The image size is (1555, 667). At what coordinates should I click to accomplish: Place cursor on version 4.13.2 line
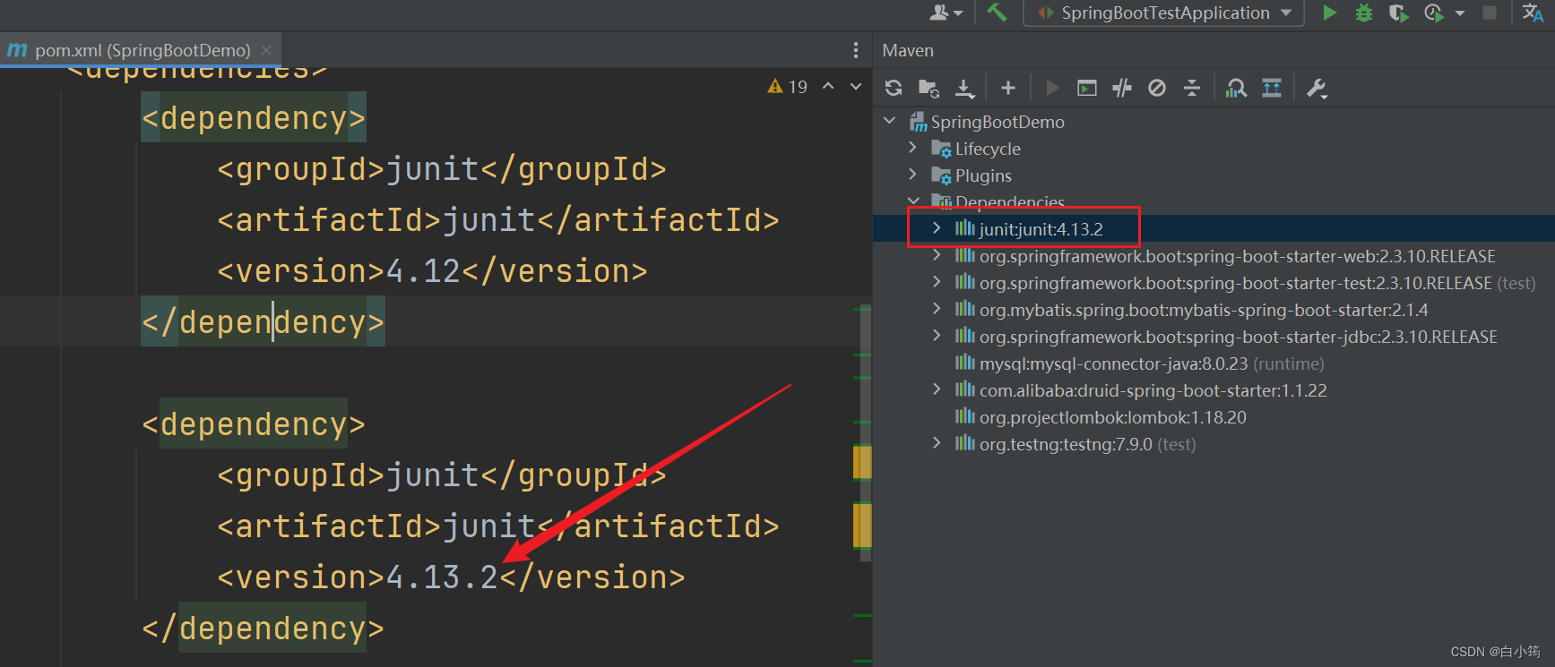tap(451, 577)
